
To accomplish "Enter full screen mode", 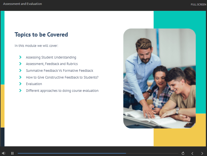I will click(198, 4).
